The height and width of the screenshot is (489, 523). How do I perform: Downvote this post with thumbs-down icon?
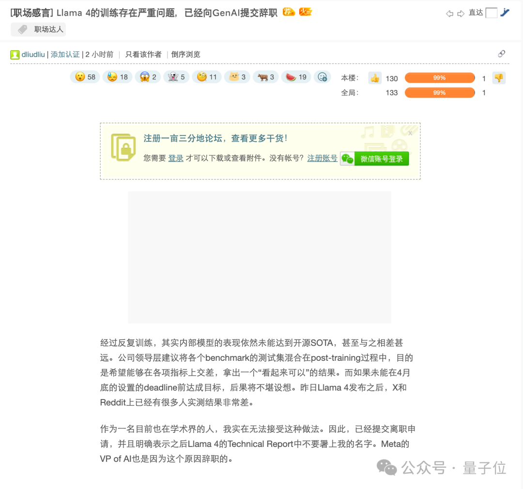pos(499,78)
